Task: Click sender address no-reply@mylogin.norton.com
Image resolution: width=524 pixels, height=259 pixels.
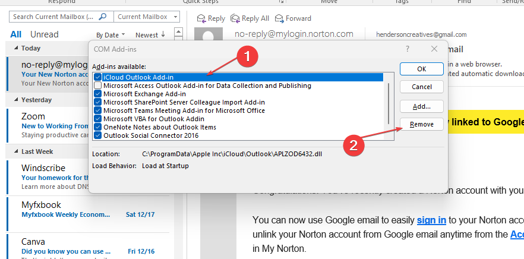Action: [293, 34]
